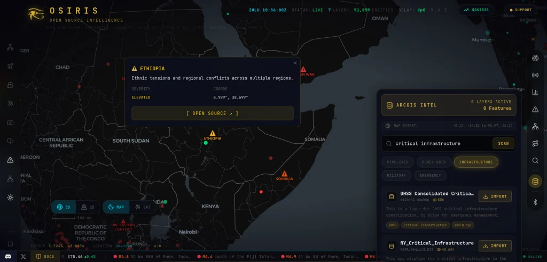Import DHSS Consolidated Critical layer

point(495,196)
